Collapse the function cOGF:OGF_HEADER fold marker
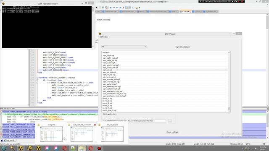This screenshot has height=151, width=269. pos(37,78)
